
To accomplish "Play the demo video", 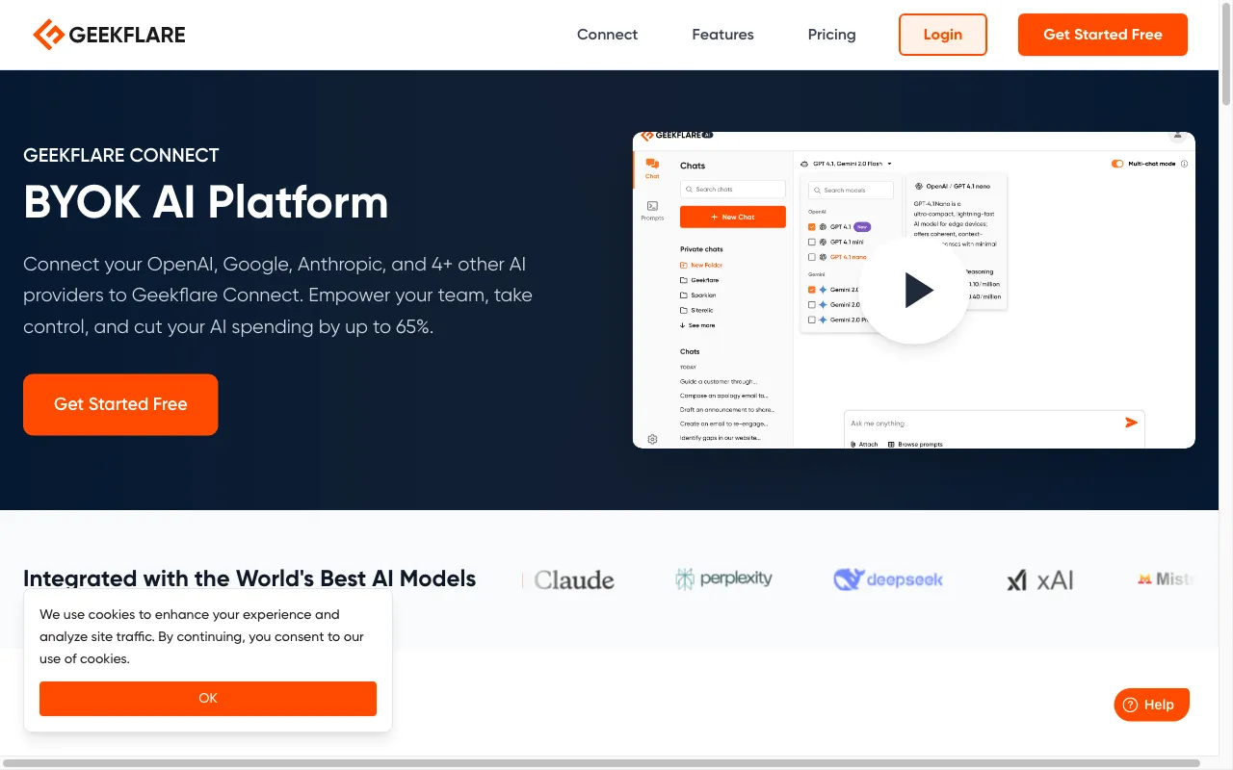I will pos(914,290).
